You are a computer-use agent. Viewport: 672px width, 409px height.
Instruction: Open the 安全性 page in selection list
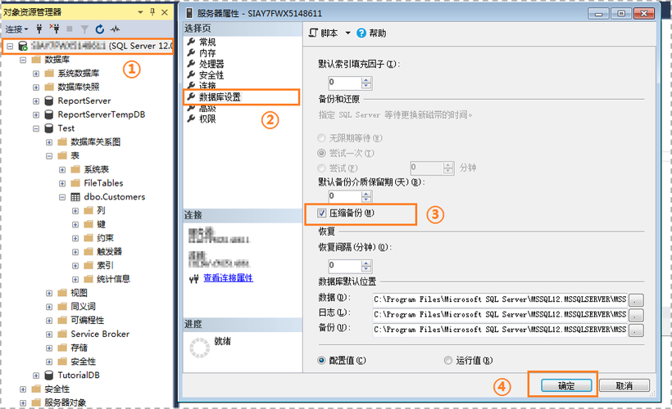pyautogui.click(x=211, y=75)
